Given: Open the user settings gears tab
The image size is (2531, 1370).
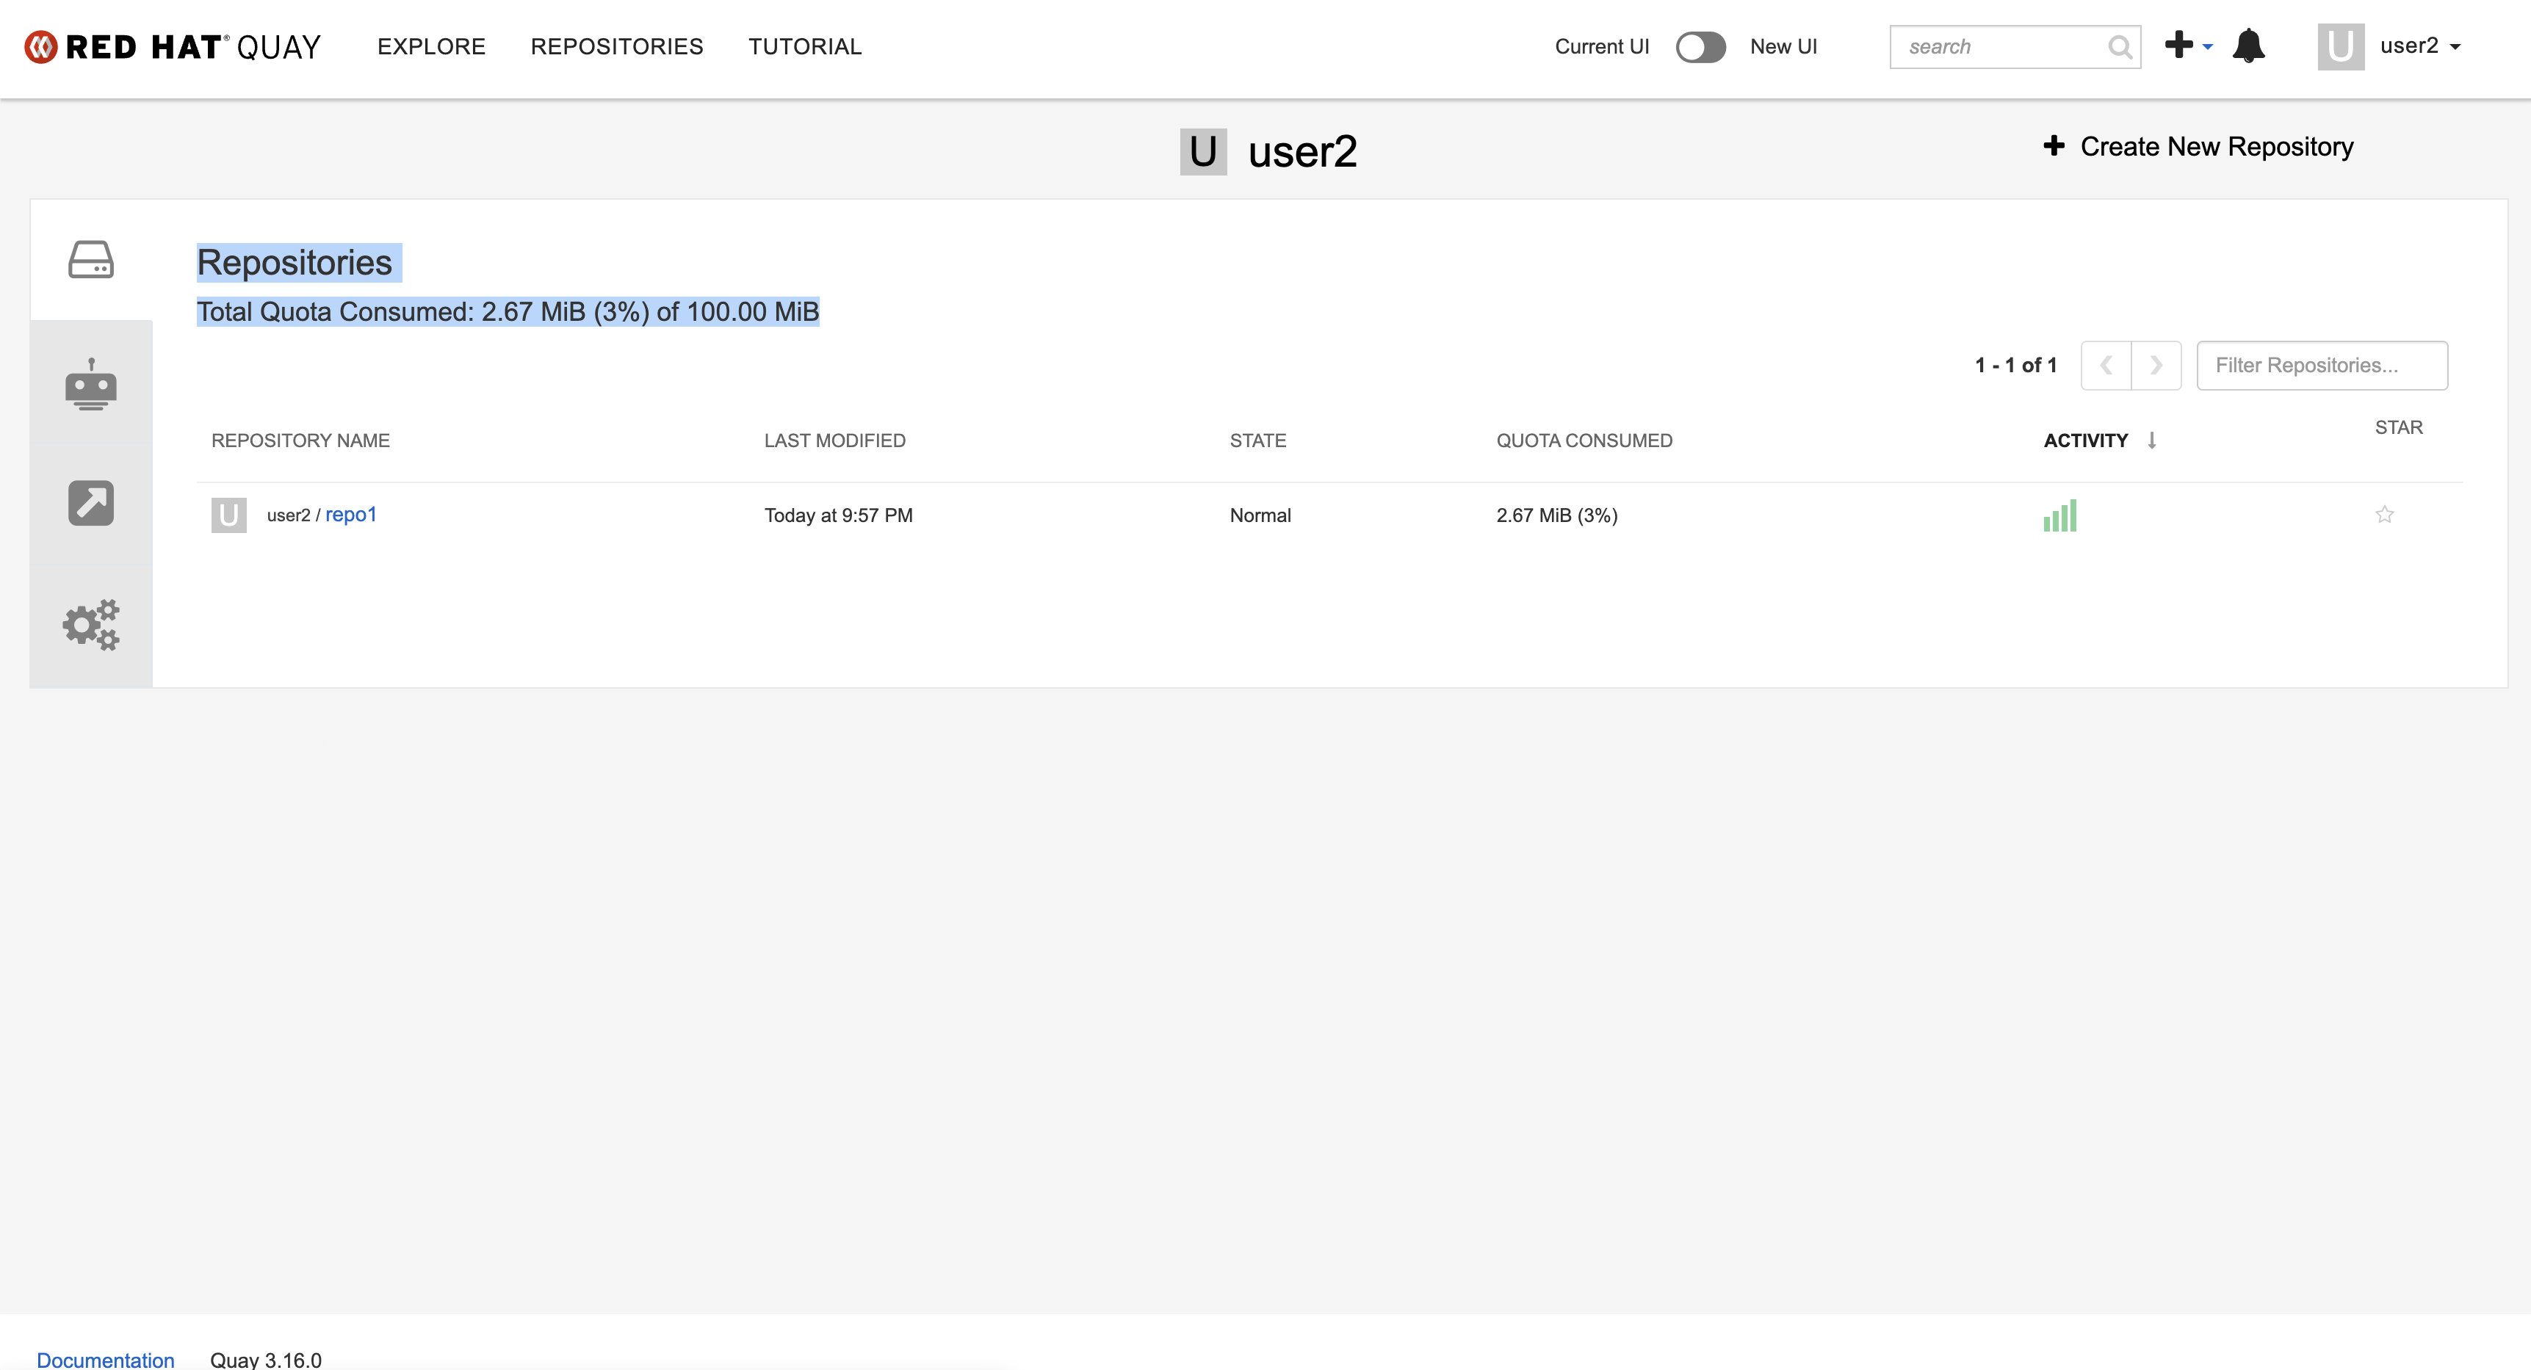Looking at the screenshot, I should (90, 625).
